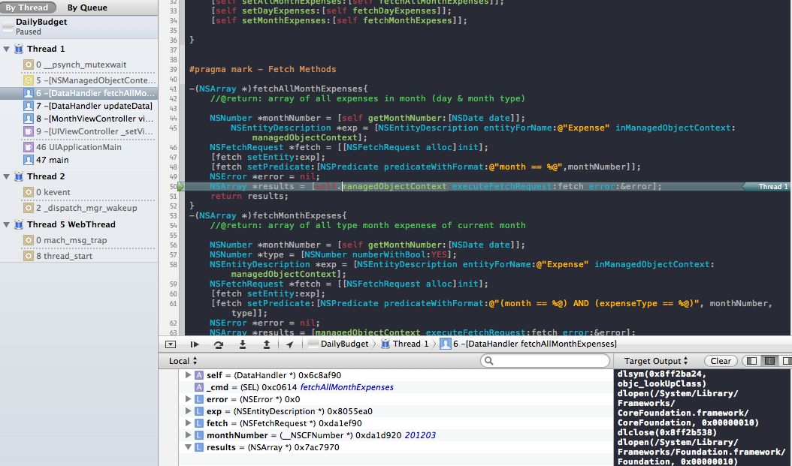This screenshot has height=466, width=792.
Task: Click the Step Into button
Action: [x=243, y=344]
